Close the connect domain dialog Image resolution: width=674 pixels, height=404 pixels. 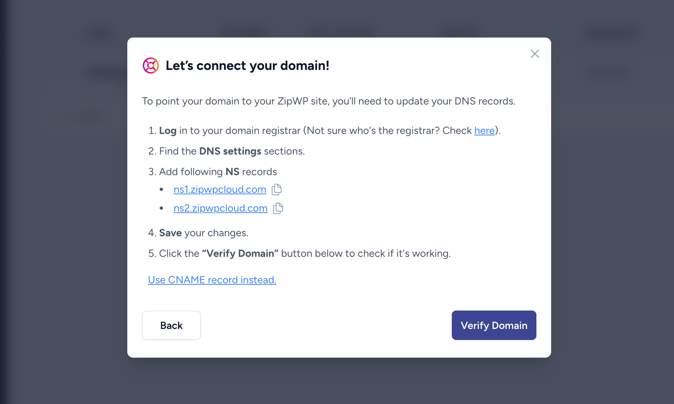point(535,54)
